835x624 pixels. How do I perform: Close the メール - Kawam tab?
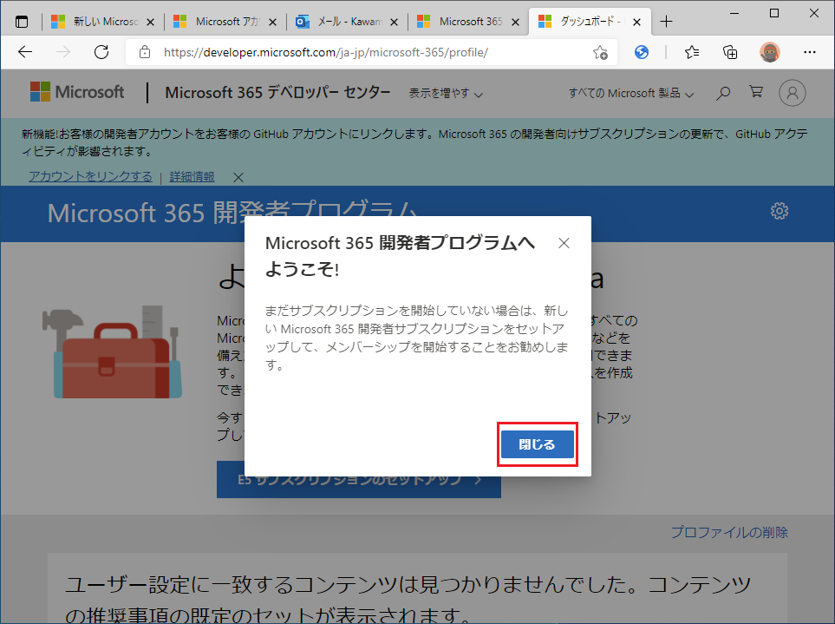pos(394,22)
